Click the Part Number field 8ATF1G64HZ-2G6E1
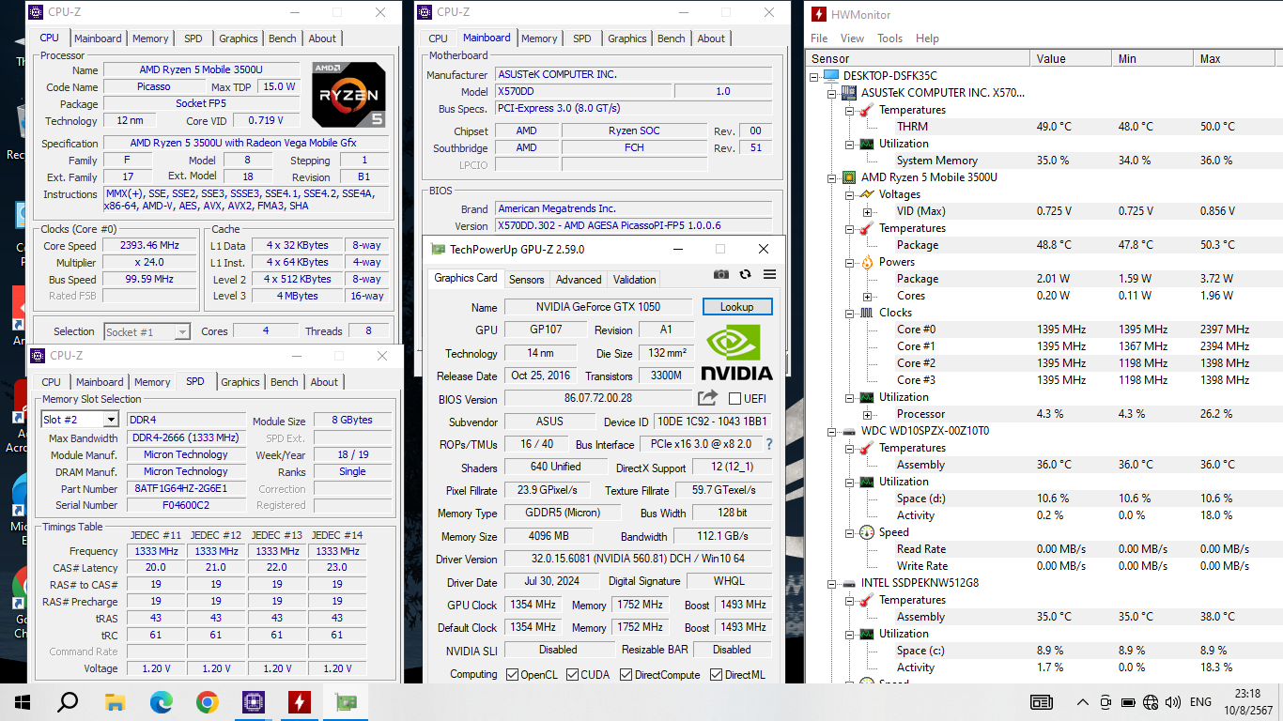 click(x=185, y=488)
